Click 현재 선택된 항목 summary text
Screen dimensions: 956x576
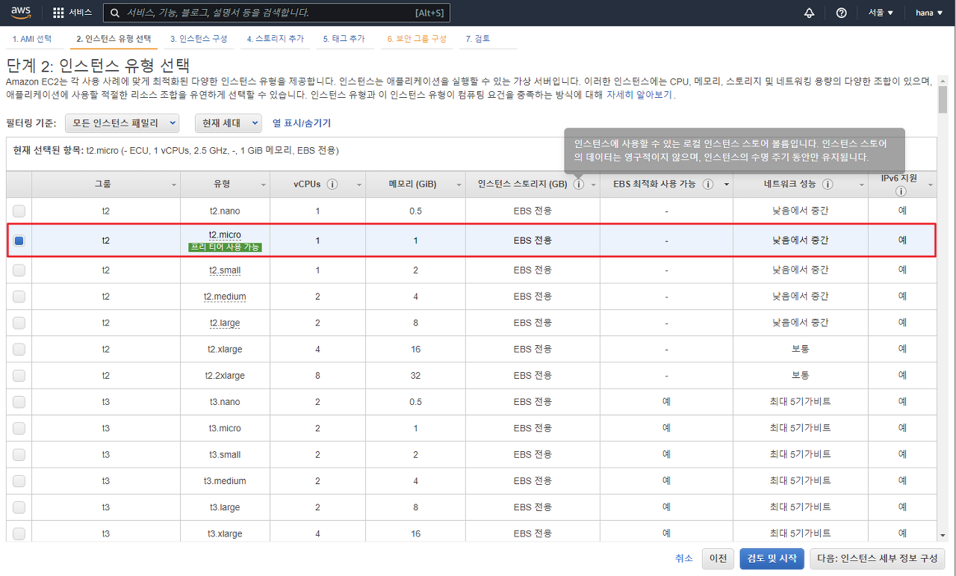(x=176, y=150)
